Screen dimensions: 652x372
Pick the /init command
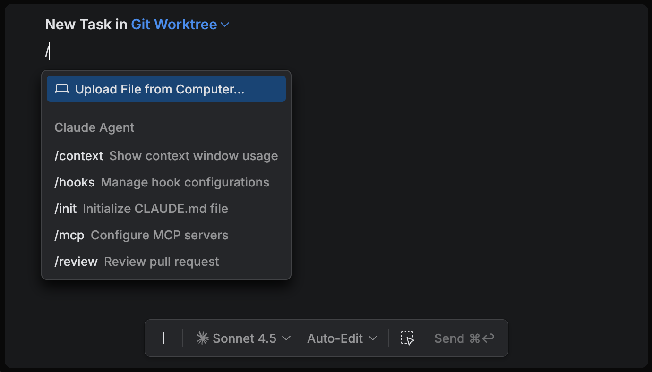click(x=66, y=209)
